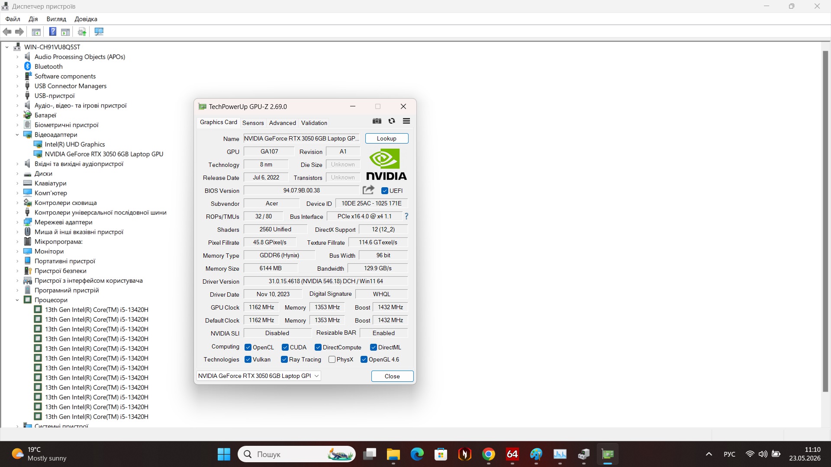
Task: Click the Wi-Fi network tray icon
Action: 750,454
